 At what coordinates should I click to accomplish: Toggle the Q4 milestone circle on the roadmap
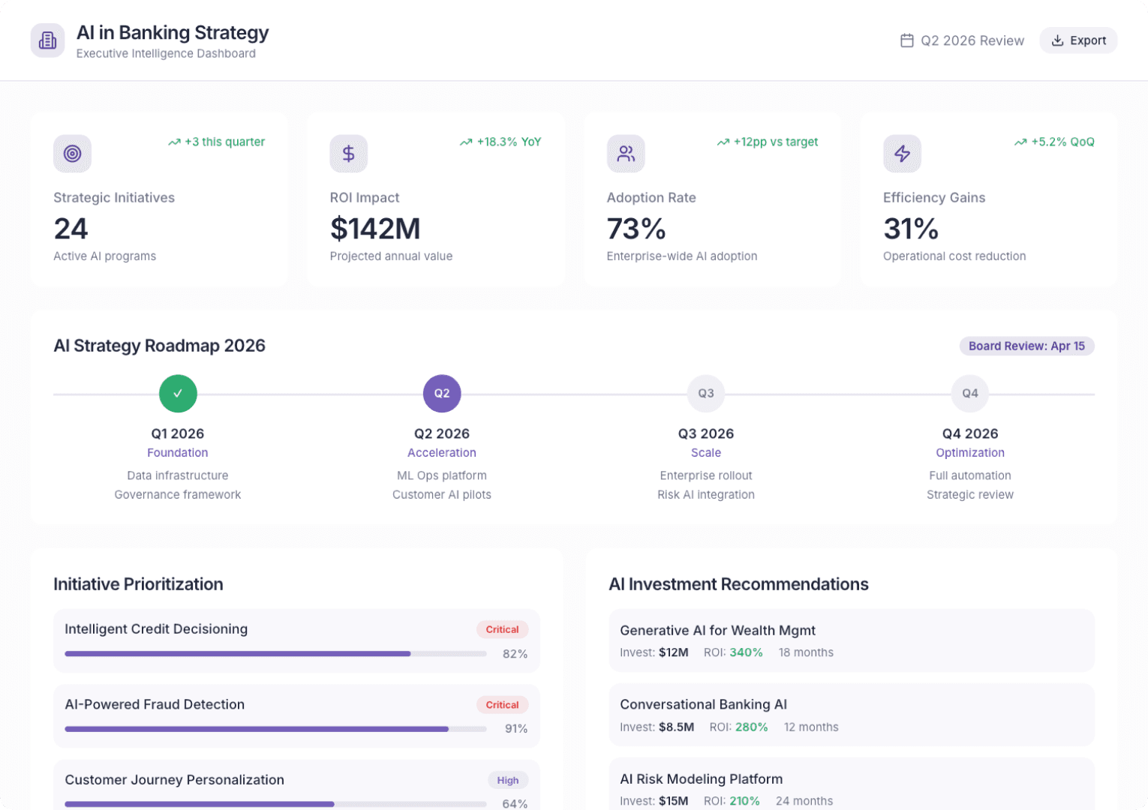969,393
